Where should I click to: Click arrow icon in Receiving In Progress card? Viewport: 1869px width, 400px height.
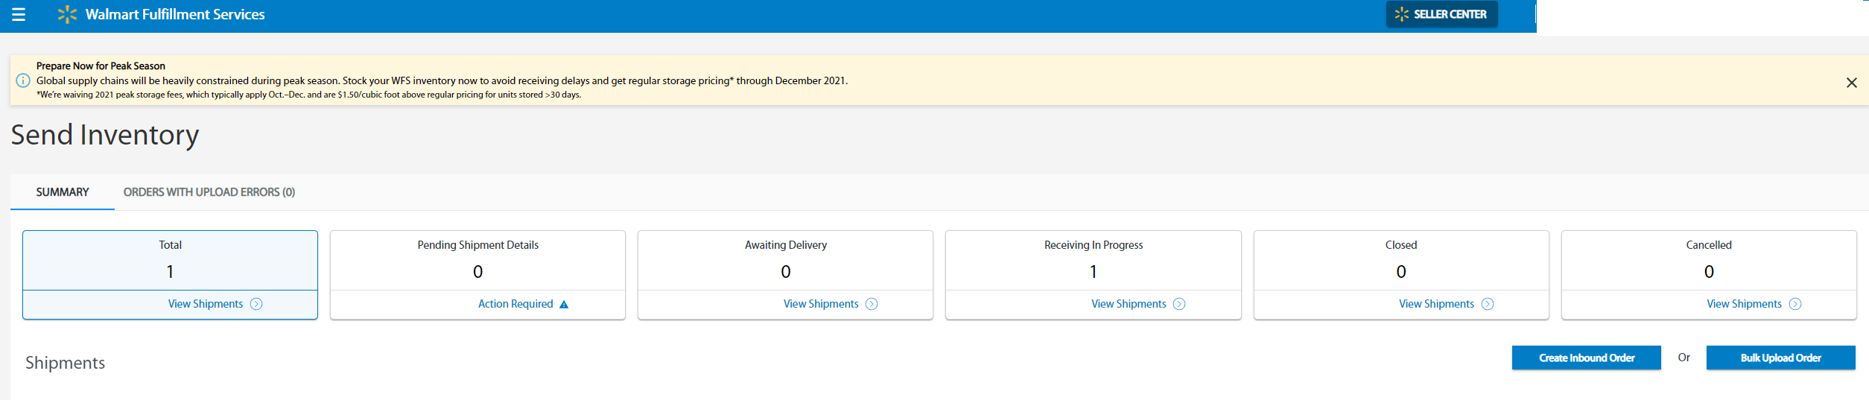point(1179,304)
